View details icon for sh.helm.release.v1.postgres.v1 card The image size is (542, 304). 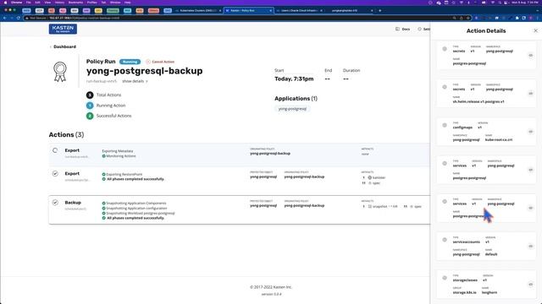(x=531, y=94)
